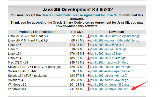Click the 88.1 MB file size
The height and width of the screenshot is (97, 162).
click(x=79, y=71)
